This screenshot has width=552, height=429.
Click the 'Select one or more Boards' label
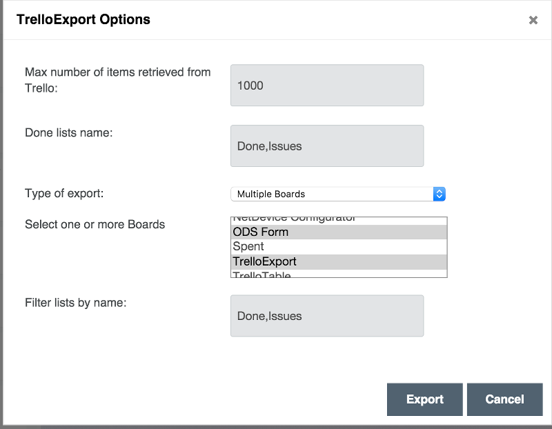pyautogui.click(x=95, y=224)
